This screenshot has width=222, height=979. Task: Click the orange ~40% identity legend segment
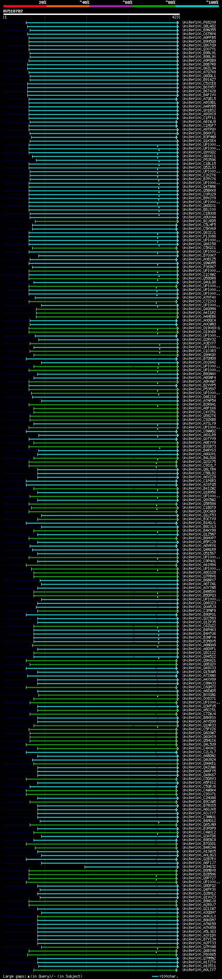pyautogui.click(x=68, y=6)
